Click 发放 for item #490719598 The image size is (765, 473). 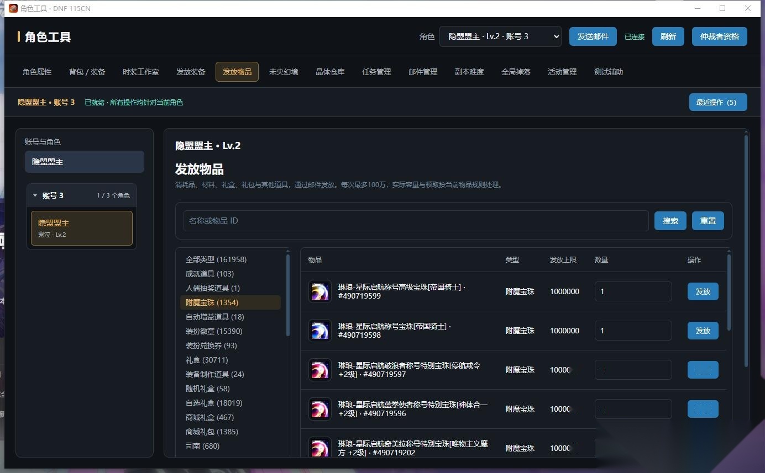coord(703,331)
